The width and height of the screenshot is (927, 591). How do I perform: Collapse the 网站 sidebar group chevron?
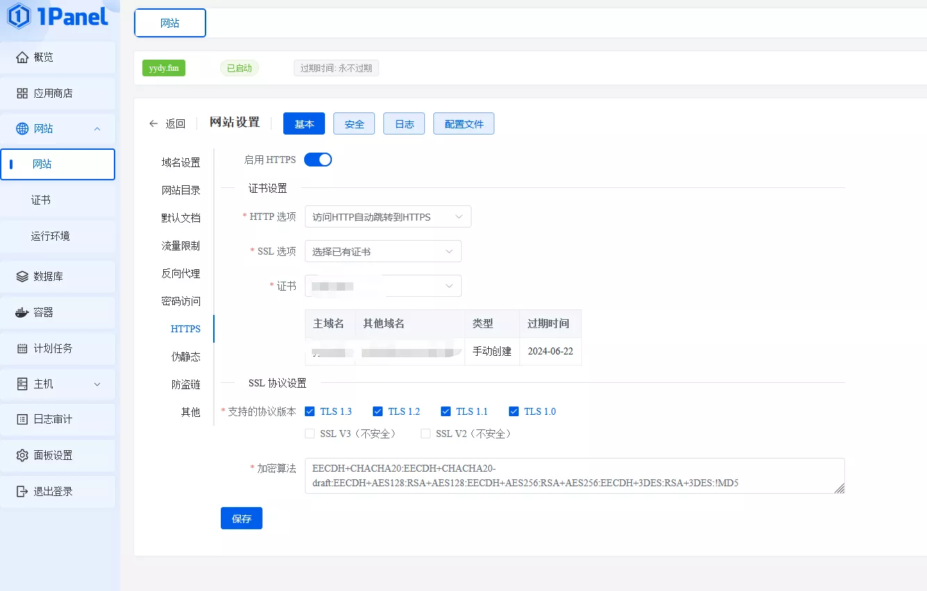click(97, 129)
